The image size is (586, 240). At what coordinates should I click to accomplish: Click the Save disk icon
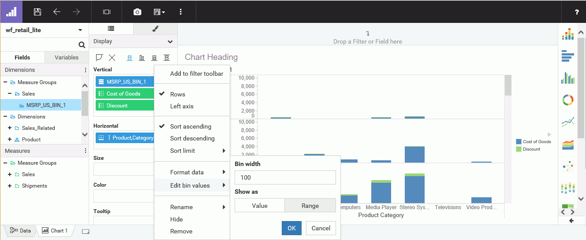click(x=37, y=12)
